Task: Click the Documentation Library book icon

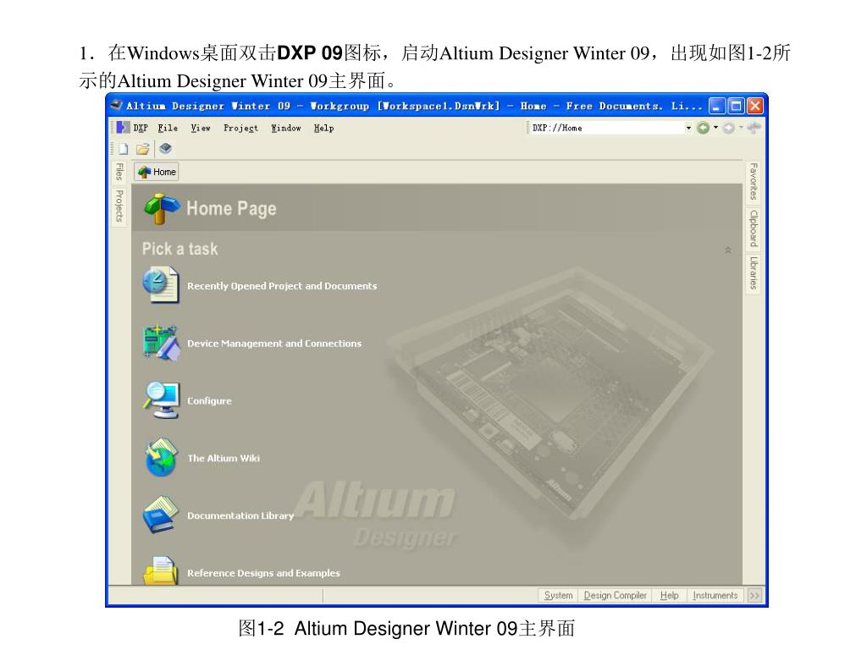Action: point(161,515)
